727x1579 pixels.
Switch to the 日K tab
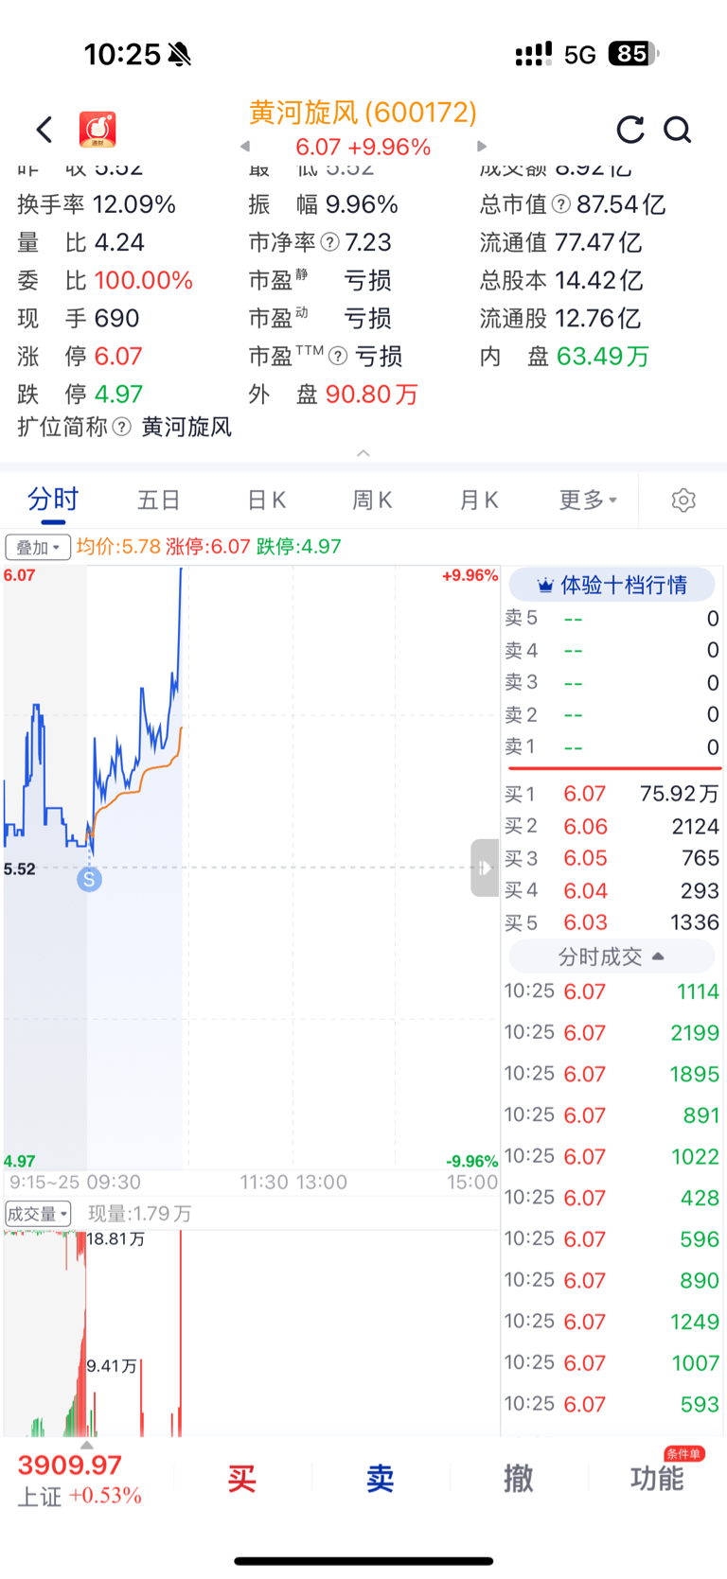[x=266, y=500]
